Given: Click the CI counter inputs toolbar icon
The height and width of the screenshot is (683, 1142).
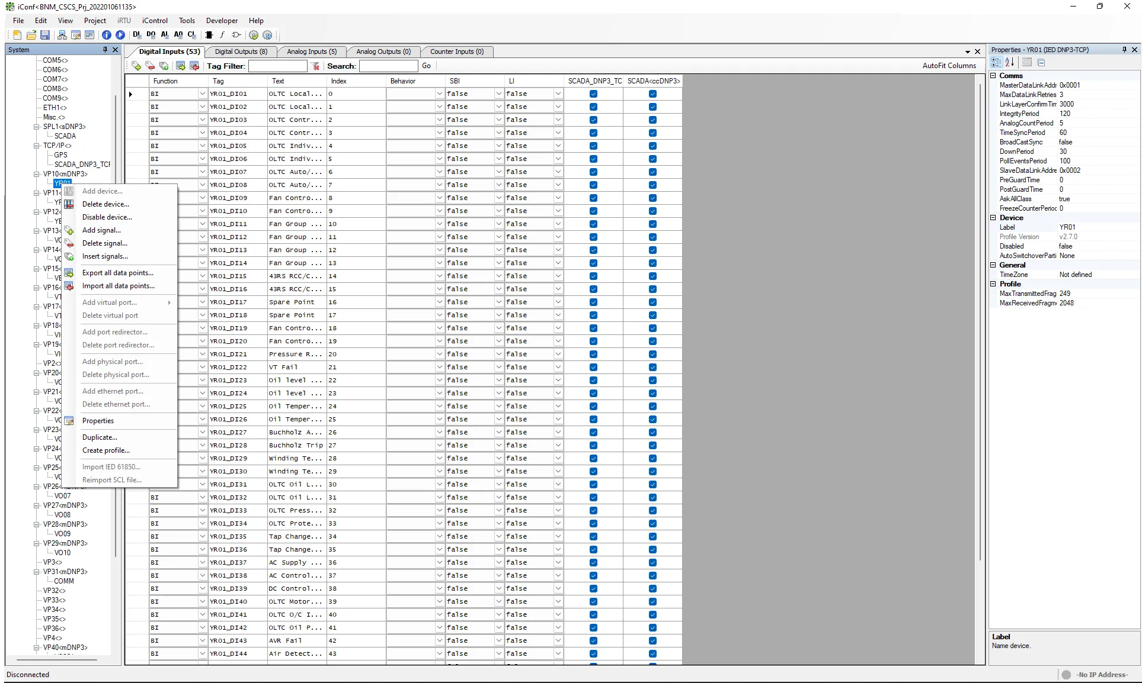Looking at the screenshot, I should coord(192,35).
